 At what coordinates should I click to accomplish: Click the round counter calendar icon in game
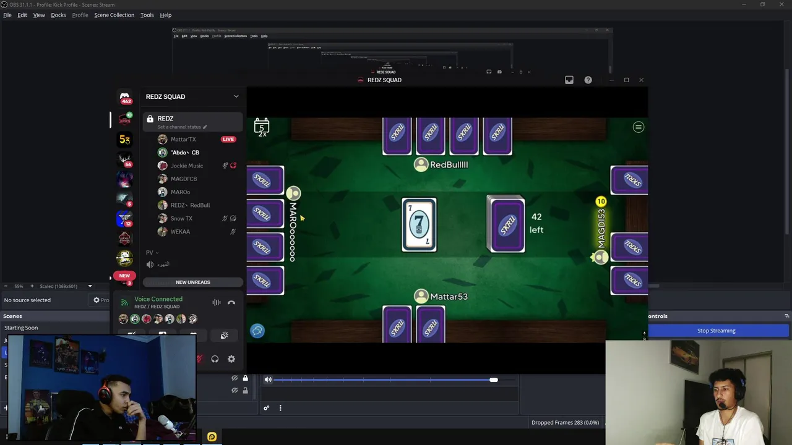tap(262, 127)
